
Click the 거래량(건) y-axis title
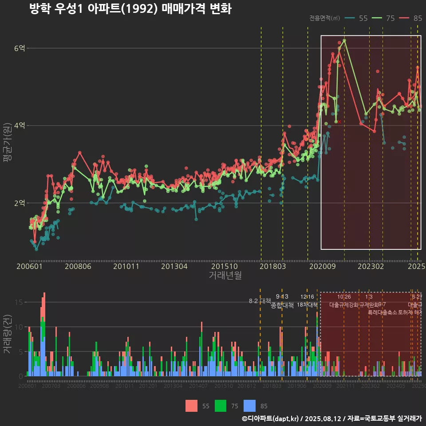click(x=8, y=334)
